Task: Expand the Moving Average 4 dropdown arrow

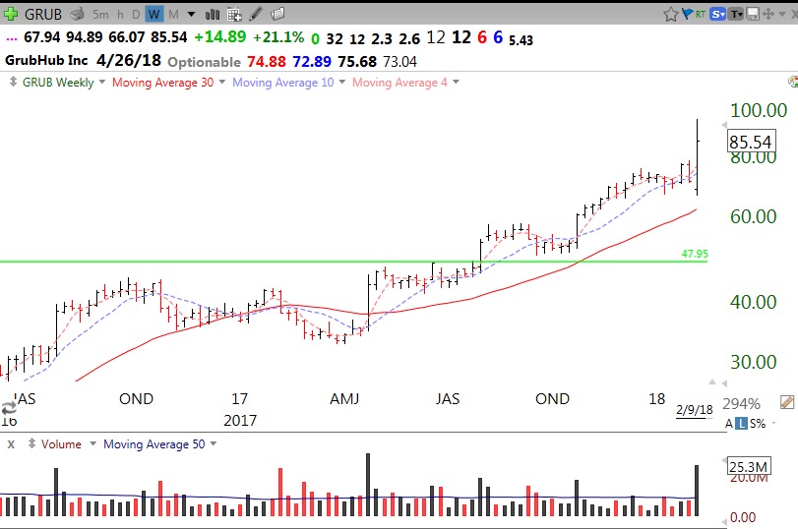Action: [456, 82]
